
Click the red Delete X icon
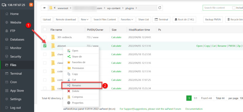coord(69,91)
